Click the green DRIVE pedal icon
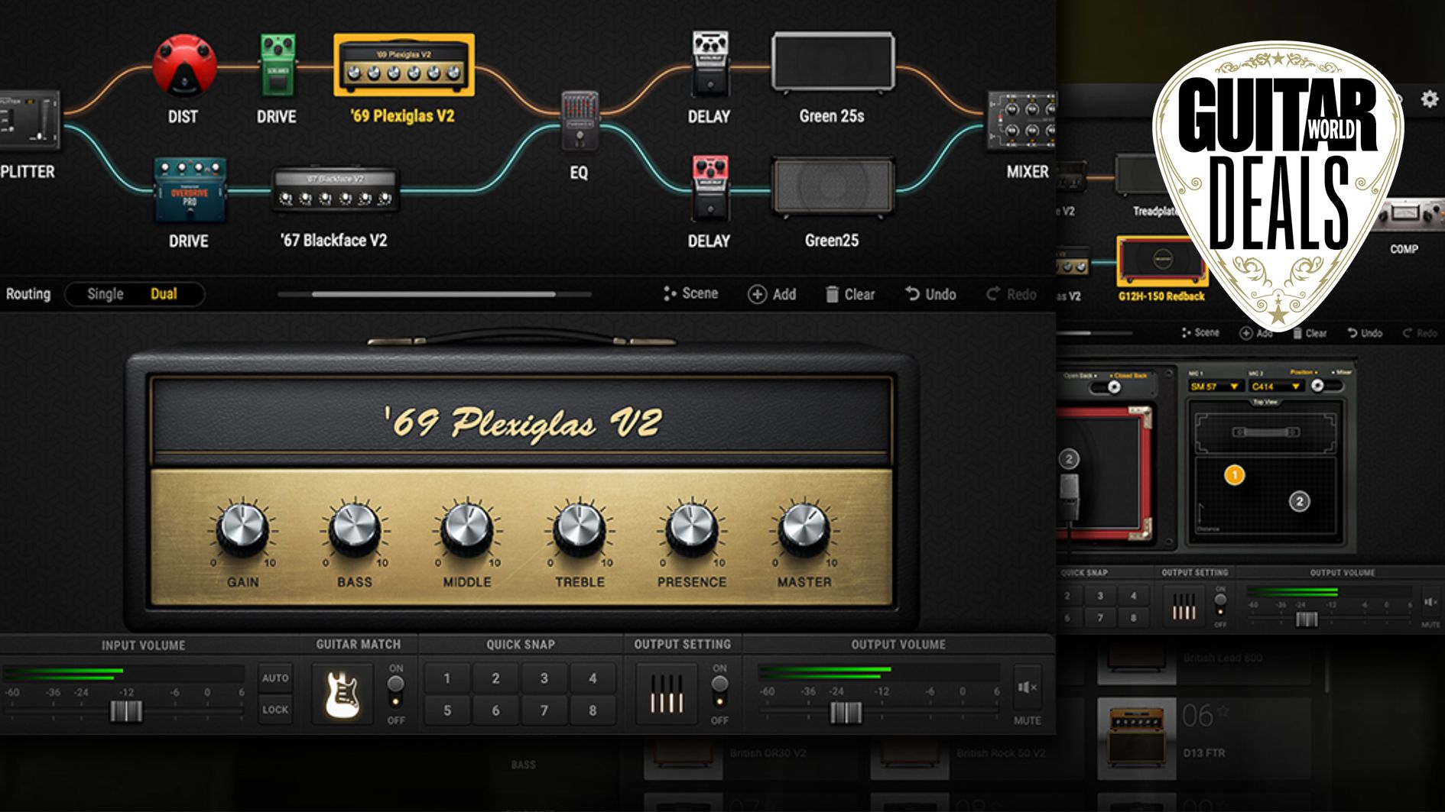Image resolution: width=1445 pixels, height=812 pixels. click(x=278, y=65)
